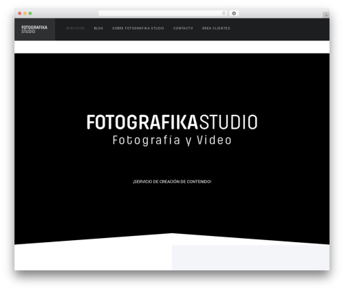Navigate to Contacto
The image size is (344, 291).
click(x=183, y=28)
